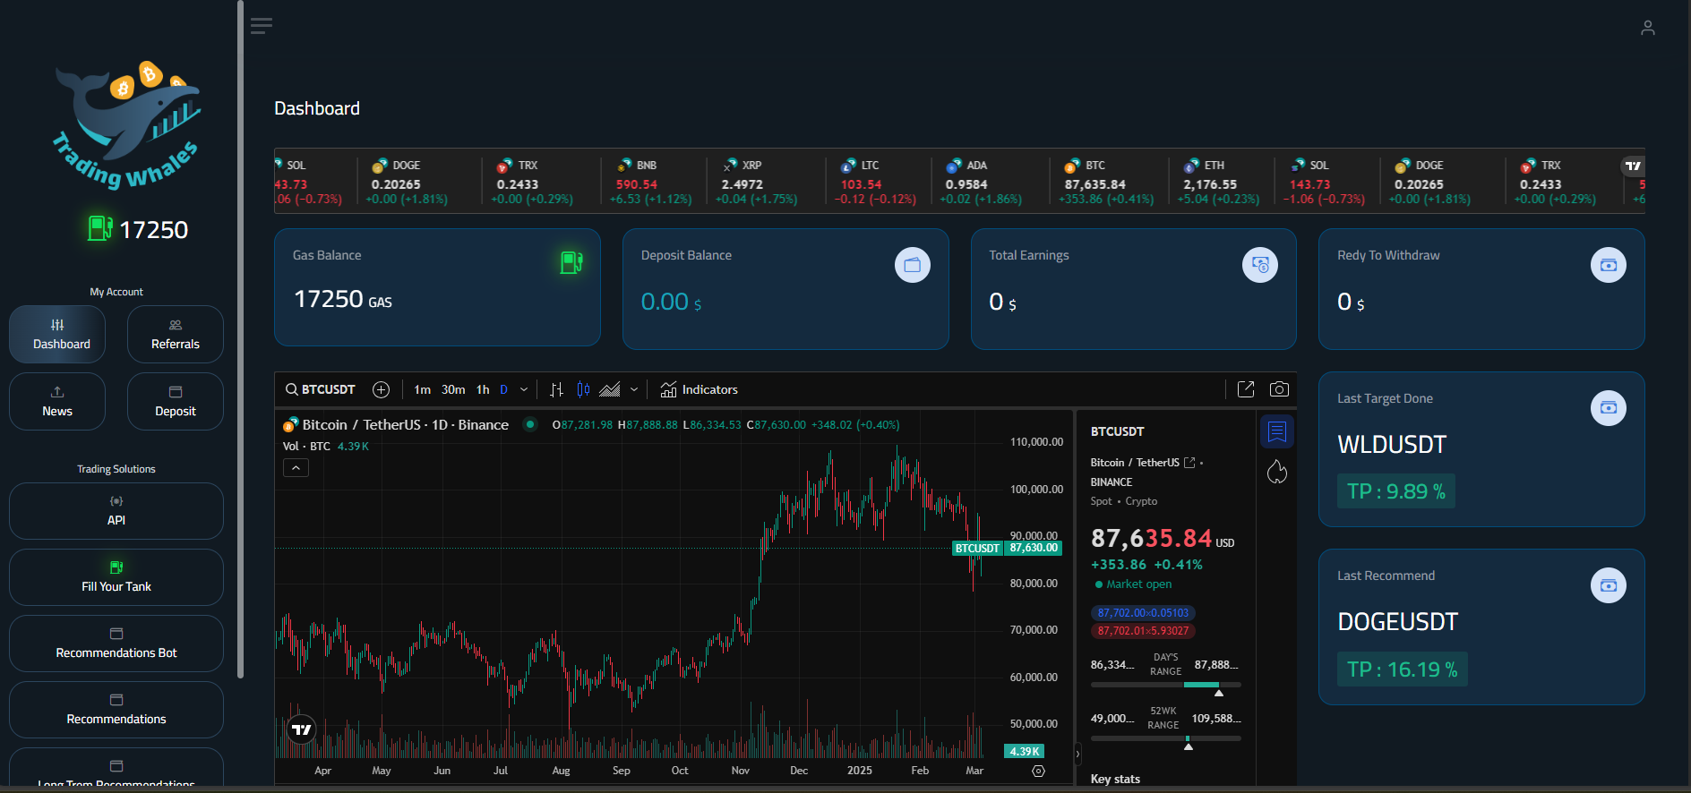Open the hamburger menu icon
The image size is (1691, 793).
tap(262, 26)
